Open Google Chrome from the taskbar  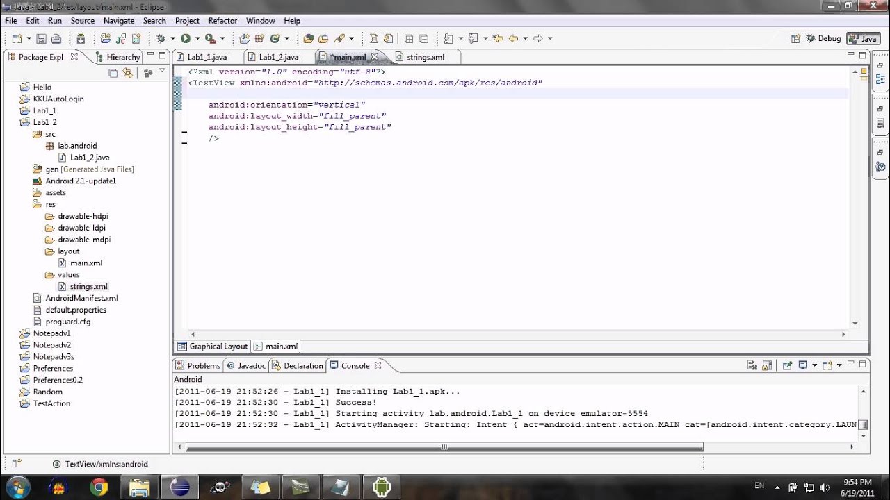[x=99, y=487]
